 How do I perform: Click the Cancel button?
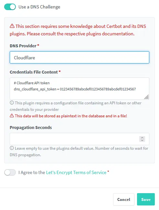[x=124, y=199]
